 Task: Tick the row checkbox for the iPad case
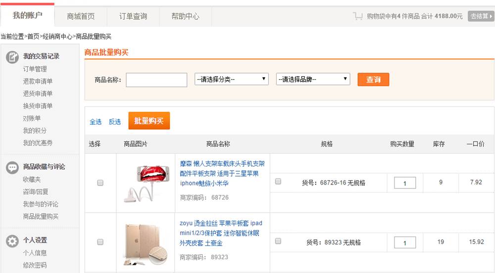coord(100,242)
